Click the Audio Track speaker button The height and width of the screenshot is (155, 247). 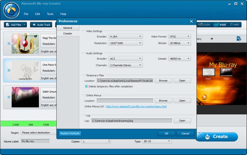[41, 25]
